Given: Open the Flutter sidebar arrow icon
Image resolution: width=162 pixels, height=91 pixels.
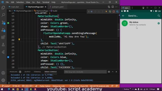Looking at the screenshot, I should tap(3, 52).
